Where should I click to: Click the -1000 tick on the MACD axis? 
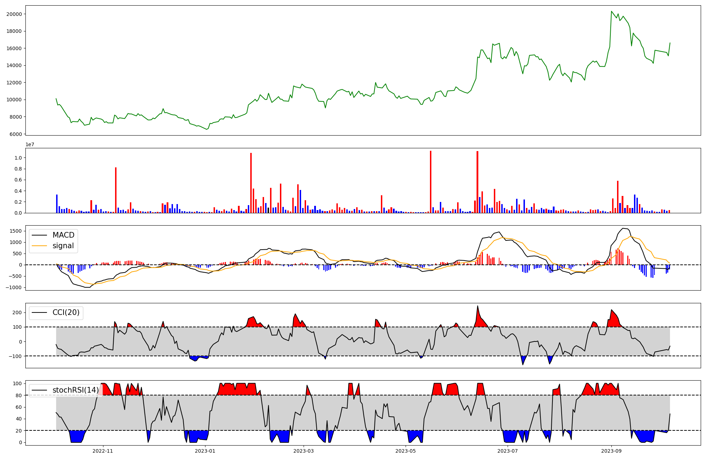point(13,288)
